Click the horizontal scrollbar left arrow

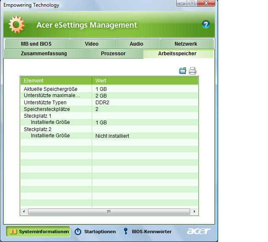(x=24, y=211)
